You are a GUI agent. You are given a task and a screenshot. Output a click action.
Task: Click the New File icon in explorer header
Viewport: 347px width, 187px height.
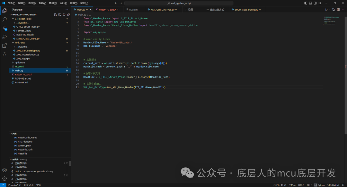pos(55,14)
